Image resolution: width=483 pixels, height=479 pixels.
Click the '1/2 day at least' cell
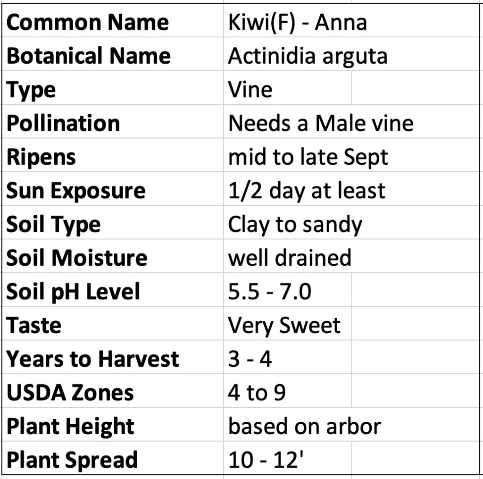(x=307, y=191)
